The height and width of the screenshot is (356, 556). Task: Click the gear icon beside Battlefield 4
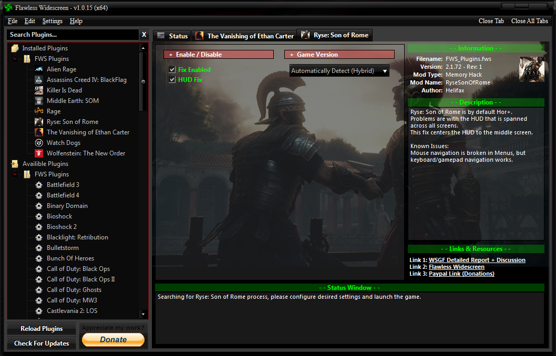click(39, 195)
